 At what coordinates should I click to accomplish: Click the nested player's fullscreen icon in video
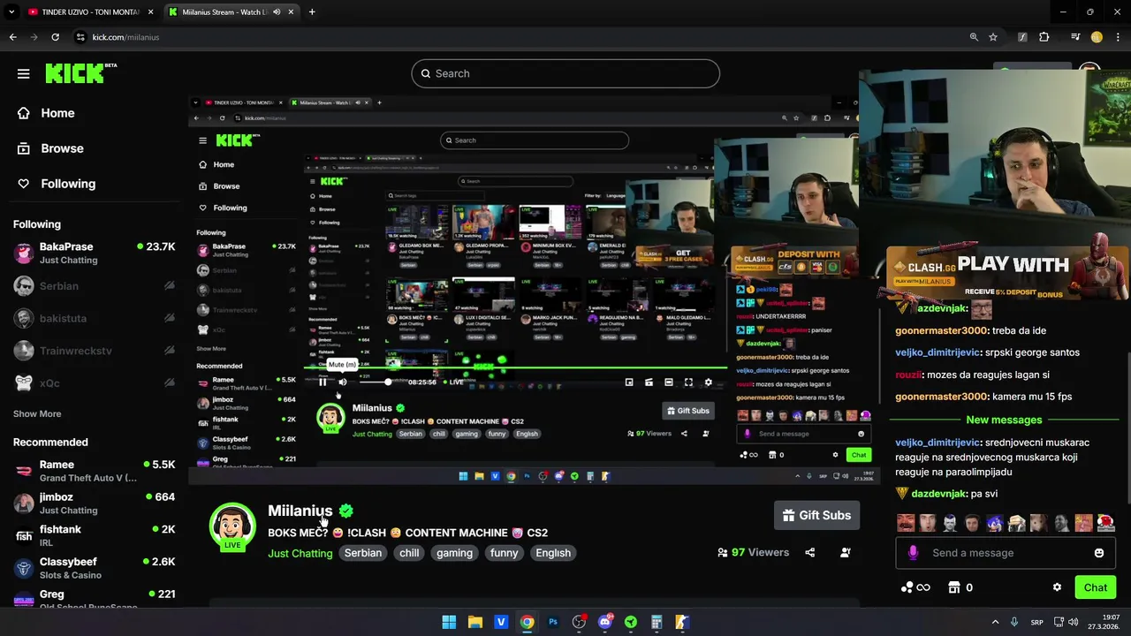[x=688, y=382]
